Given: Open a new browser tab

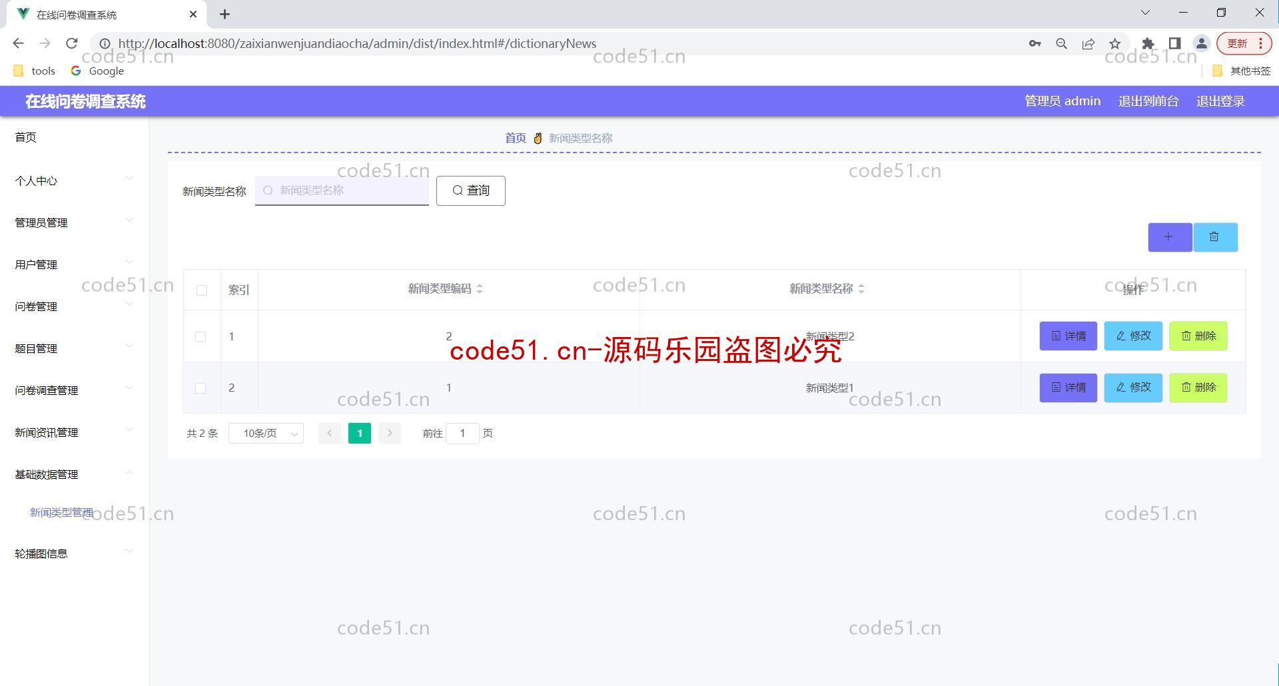Looking at the screenshot, I should tap(224, 14).
